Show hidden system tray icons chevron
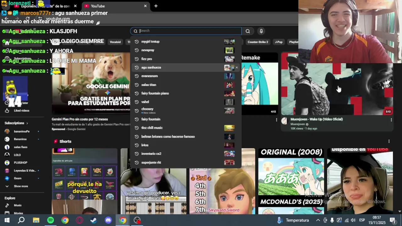402x226 pixels. pos(318,220)
